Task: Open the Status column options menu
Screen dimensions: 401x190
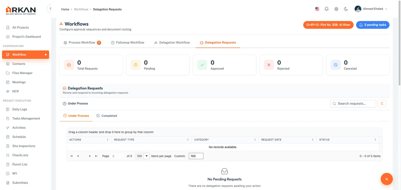Action: coord(375,140)
